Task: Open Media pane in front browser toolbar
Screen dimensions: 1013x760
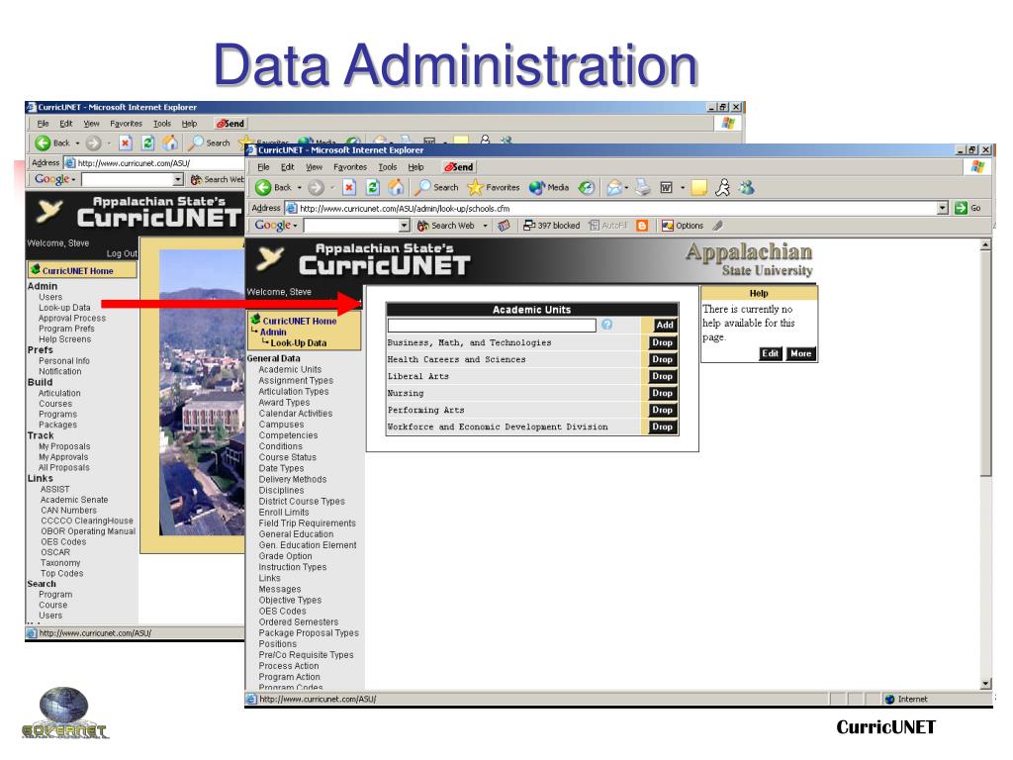Action: tap(548, 187)
